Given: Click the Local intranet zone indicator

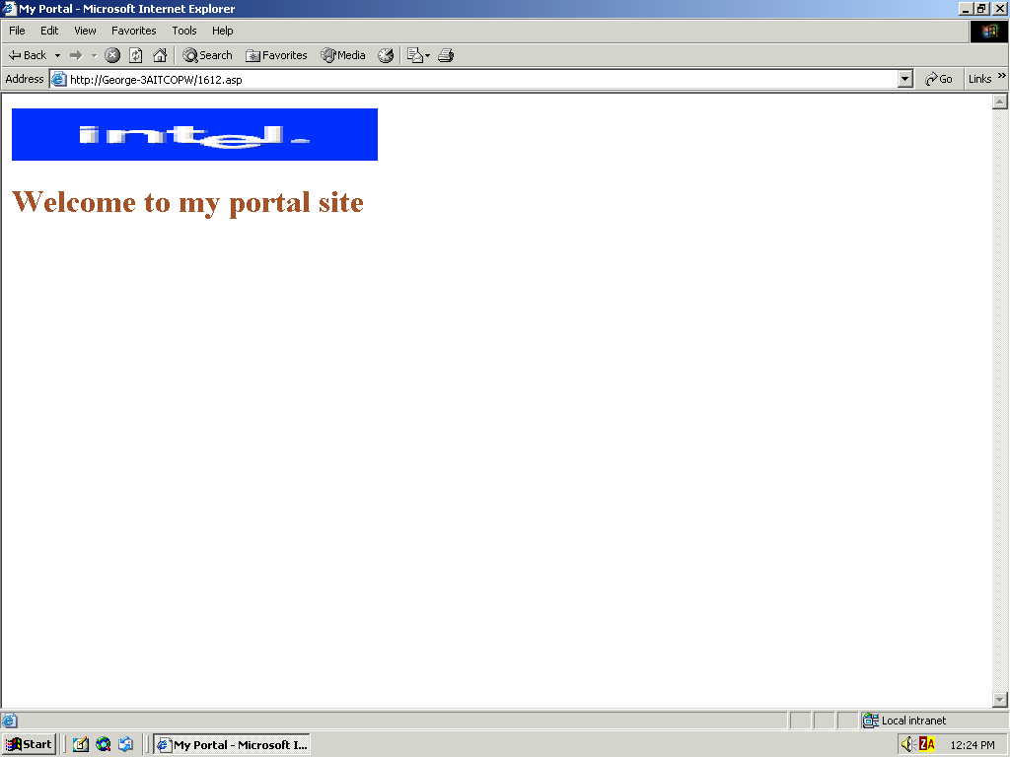Looking at the screenshot, I should tap(904, 721).
